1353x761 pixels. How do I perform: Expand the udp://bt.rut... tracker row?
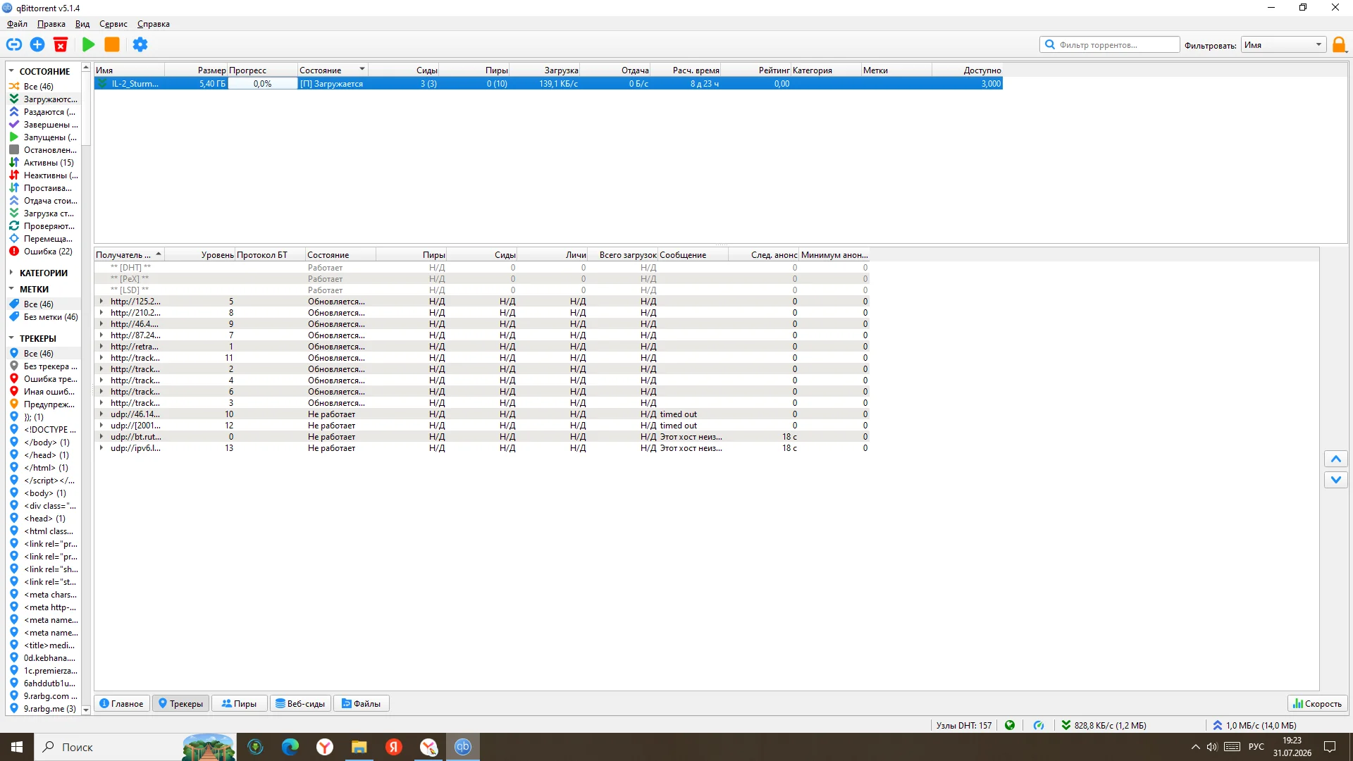coord(101,437)
